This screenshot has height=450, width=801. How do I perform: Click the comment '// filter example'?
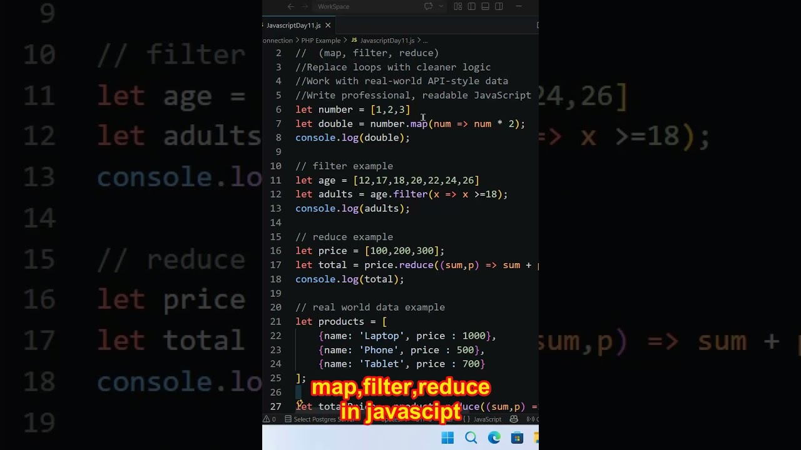(x=344, y=166)
